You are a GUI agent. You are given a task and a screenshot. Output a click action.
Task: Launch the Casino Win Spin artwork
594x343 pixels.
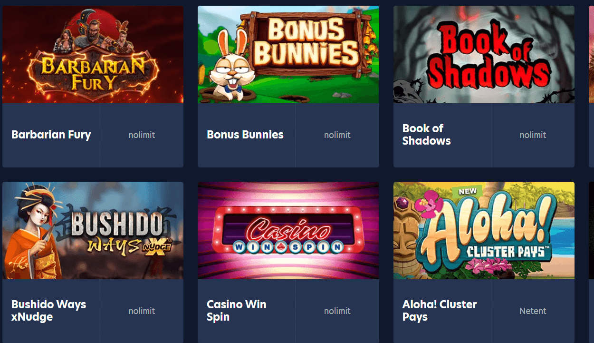tap(288, 230)
